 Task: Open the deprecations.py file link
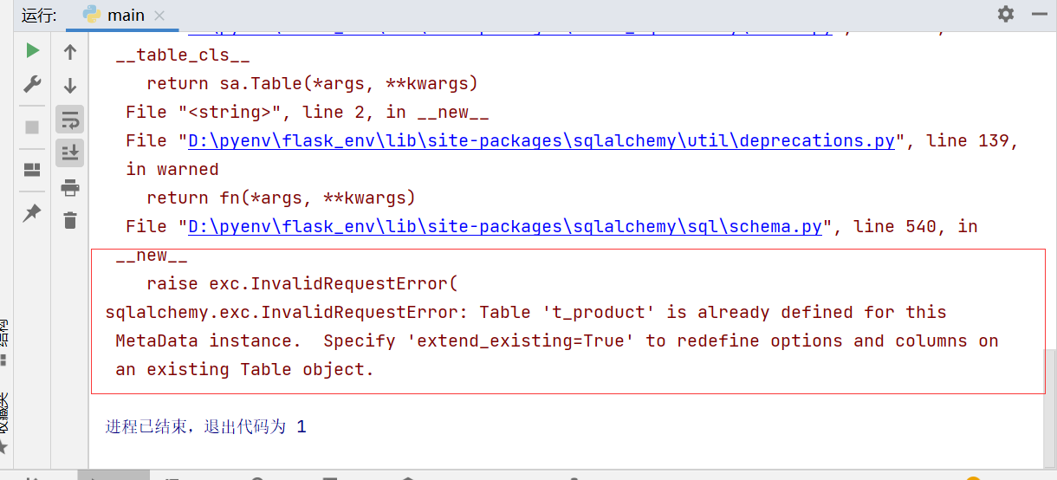tap(541, 140)
